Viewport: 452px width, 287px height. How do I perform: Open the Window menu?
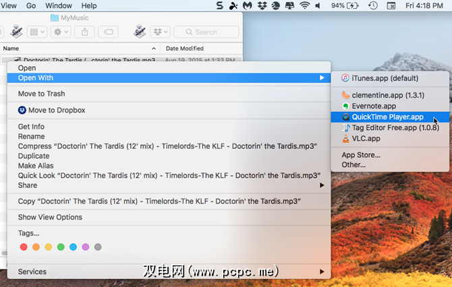(x=59, y=5)
